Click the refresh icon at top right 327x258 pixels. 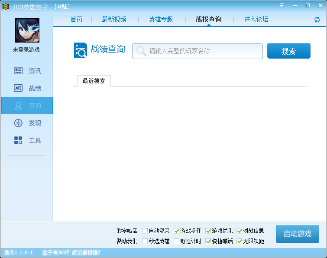[x=317, y=20]
